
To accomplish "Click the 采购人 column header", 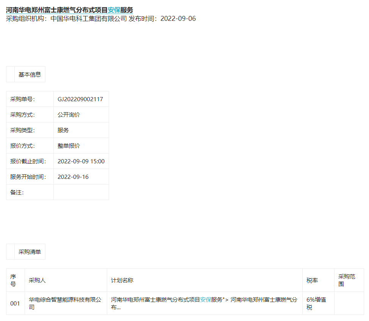I will coord(37,280).
